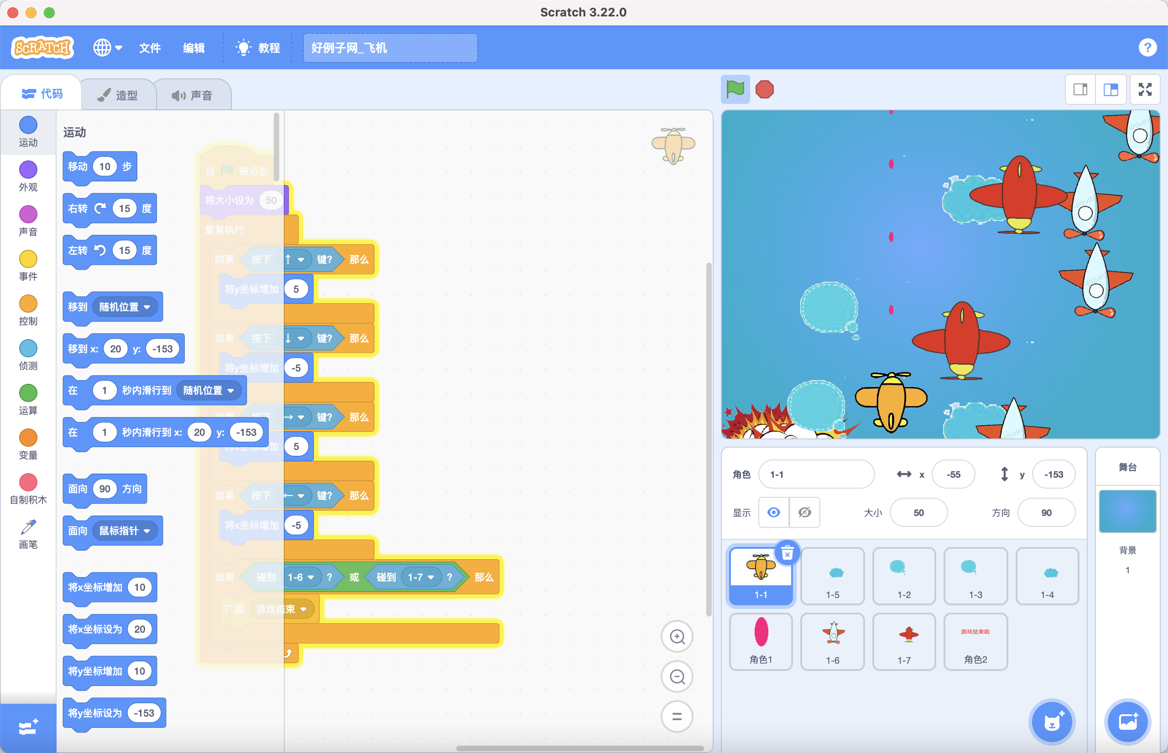Image resolution: width=1168 pixels, height=753 pixels.
Task: Select the 画笔 pen category
Action: point(28,533)
